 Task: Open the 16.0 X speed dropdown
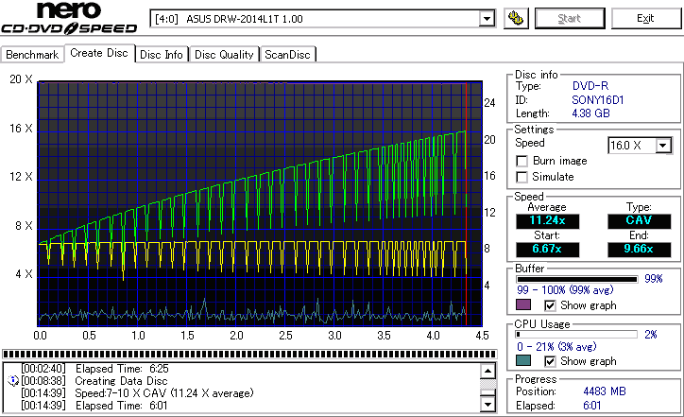point(663,145)
